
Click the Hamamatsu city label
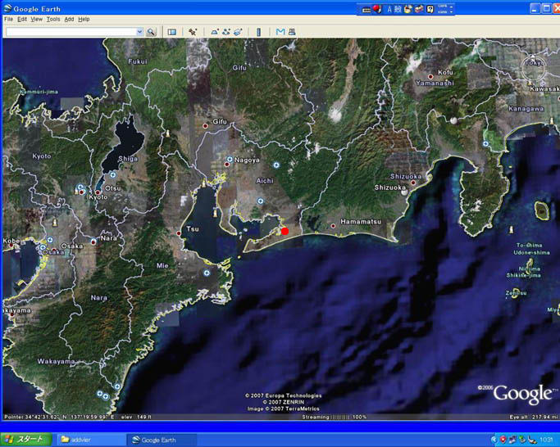361,222
